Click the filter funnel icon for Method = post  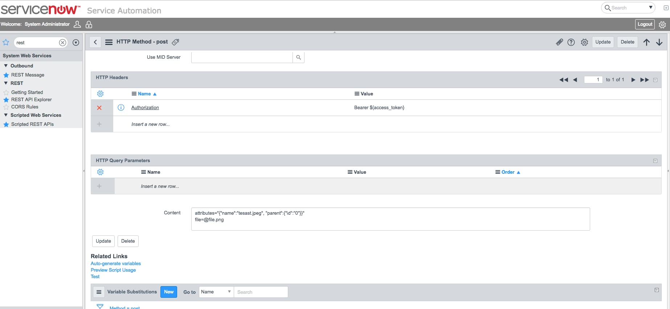(100, 306)
